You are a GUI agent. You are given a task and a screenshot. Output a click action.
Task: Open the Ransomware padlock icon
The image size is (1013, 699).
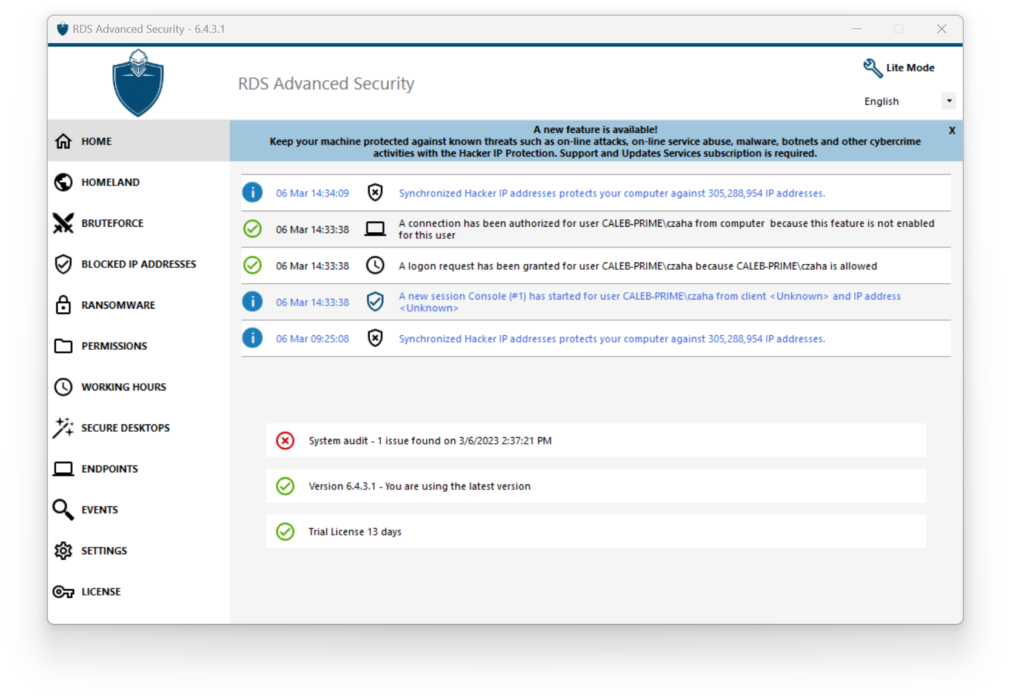pos(64,305)
